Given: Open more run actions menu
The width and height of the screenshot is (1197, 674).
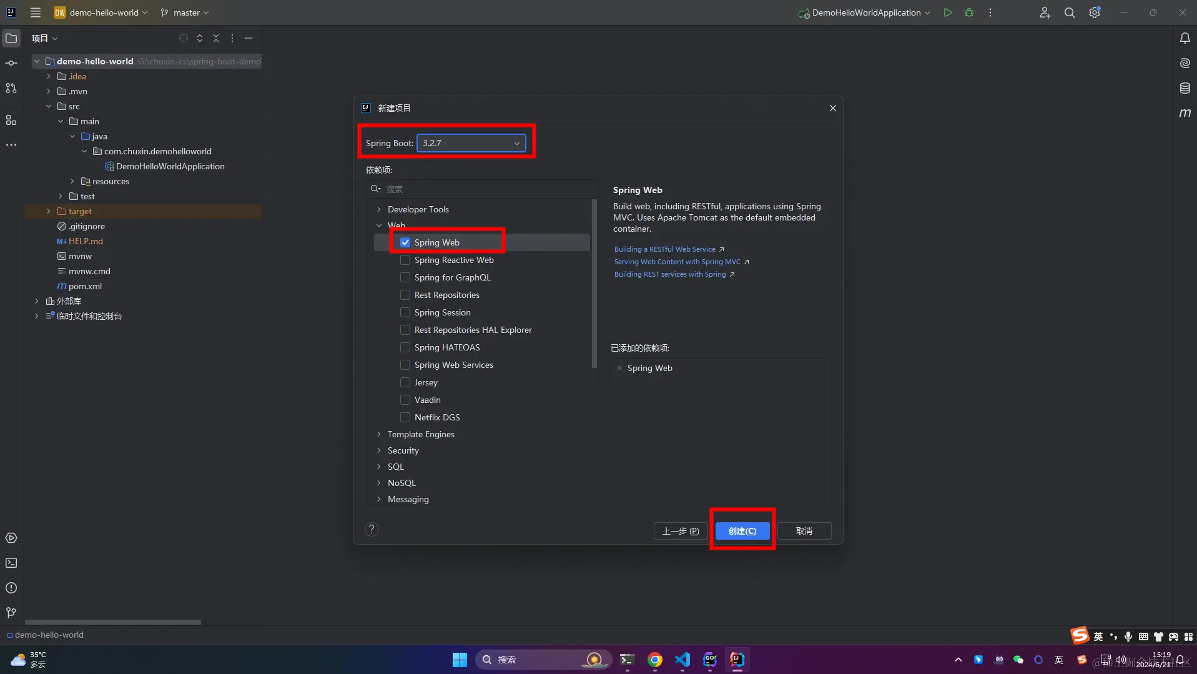Looking at the screenshot, I should (990, 12).
